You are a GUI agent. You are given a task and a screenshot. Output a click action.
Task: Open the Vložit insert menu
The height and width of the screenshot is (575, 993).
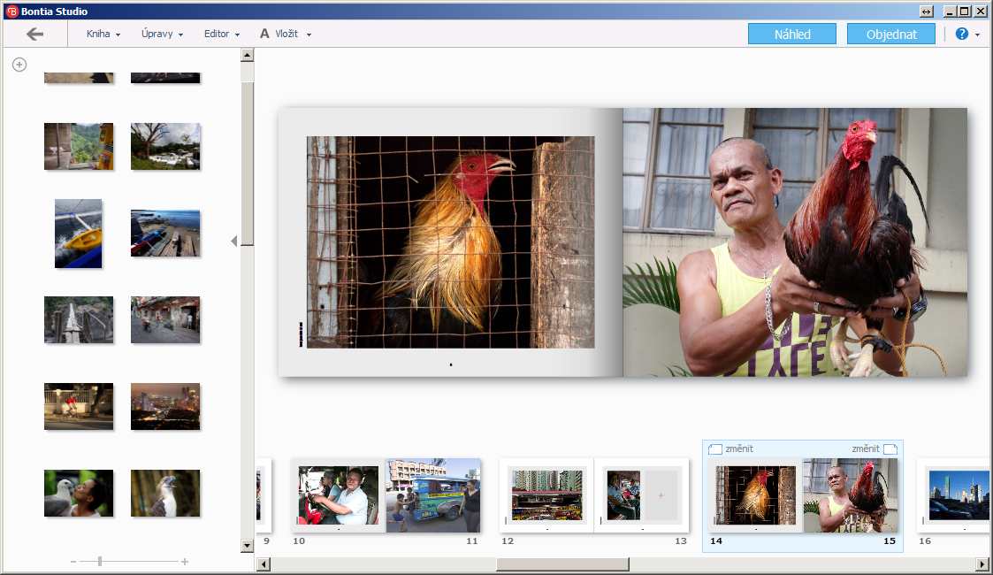pos(286,34)
